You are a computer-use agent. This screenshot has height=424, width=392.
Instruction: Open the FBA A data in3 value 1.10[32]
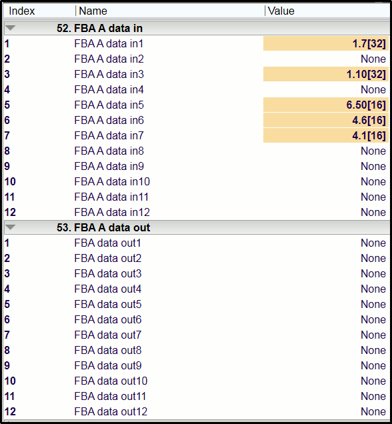(x=326, y=74)
